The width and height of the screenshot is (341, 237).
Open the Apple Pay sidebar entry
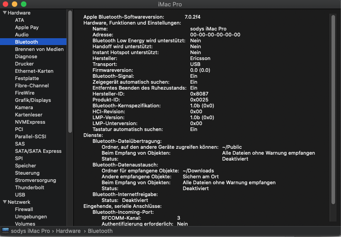tap(28, 27)
